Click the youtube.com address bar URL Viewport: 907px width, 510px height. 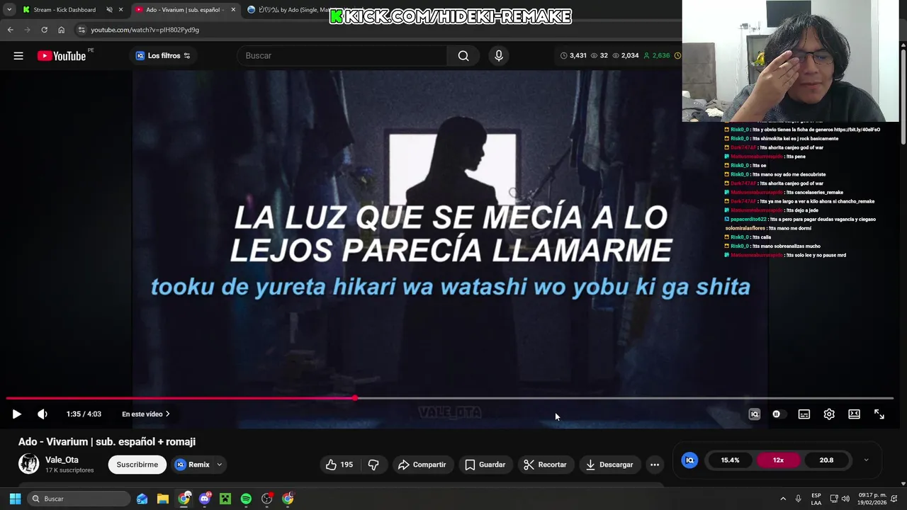point(145,30)
